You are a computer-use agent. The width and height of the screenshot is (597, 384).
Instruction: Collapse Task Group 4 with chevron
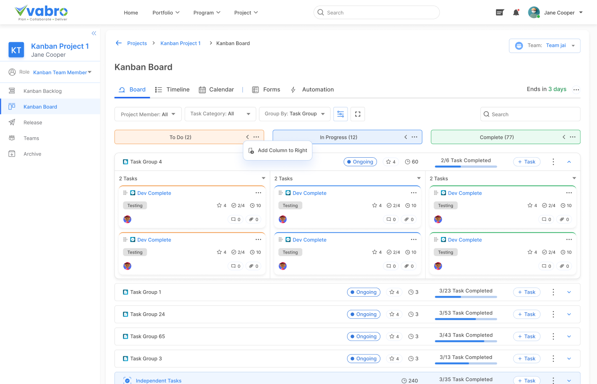click(569, 162)
